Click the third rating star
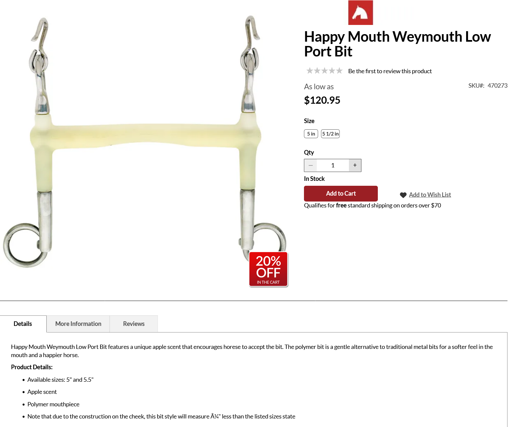Viewport: 517px width, 427px height. click(324, 71)
